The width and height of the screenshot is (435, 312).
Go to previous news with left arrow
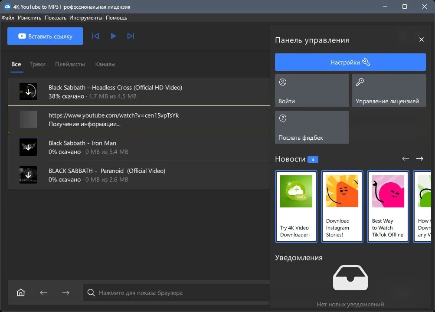[406, 159]
